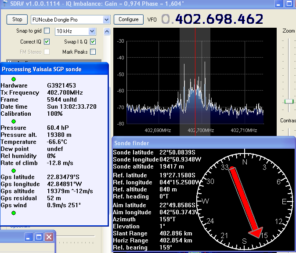Click the scroll up arrow of side panel
The width and height of the screenshot is (296, 253).
tap(107, 31)
